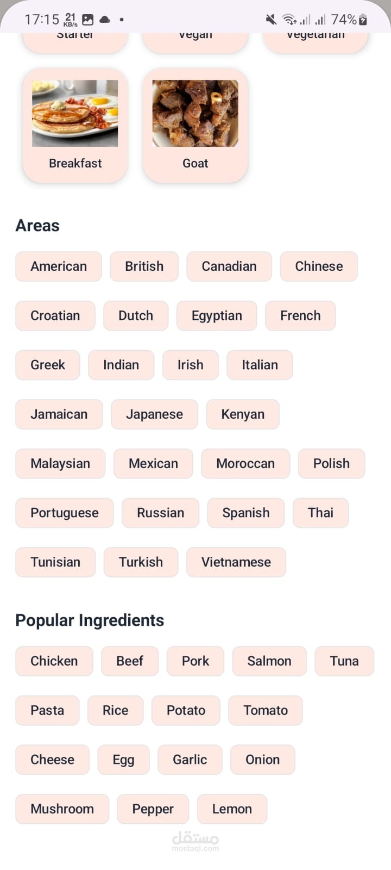Viewport: 391px width, 870px height.
Task: Tap the Tuna ingredient chip
Action: 344,661
